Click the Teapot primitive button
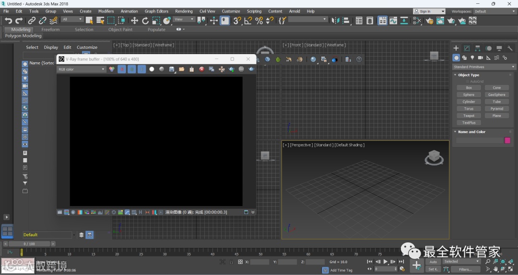Image resolution: width=518 pixels, height=275 pixels. [469, 115]
